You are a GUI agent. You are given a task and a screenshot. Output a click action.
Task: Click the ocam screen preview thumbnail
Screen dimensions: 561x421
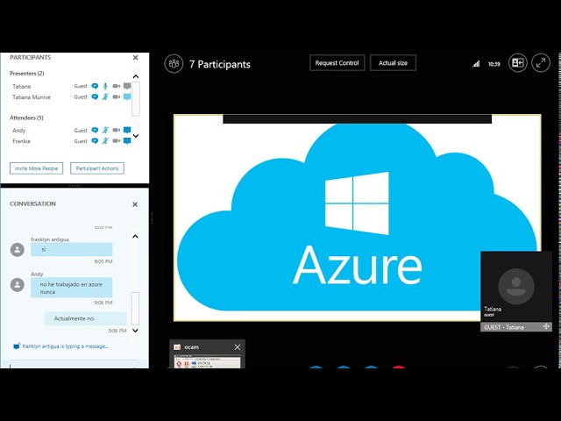click(207, 360)
